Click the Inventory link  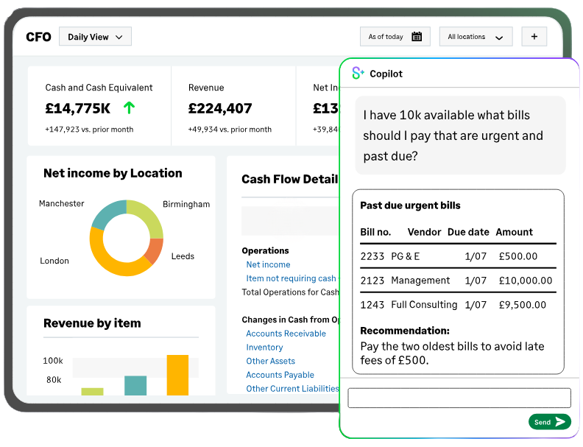(x=264, y=348)
